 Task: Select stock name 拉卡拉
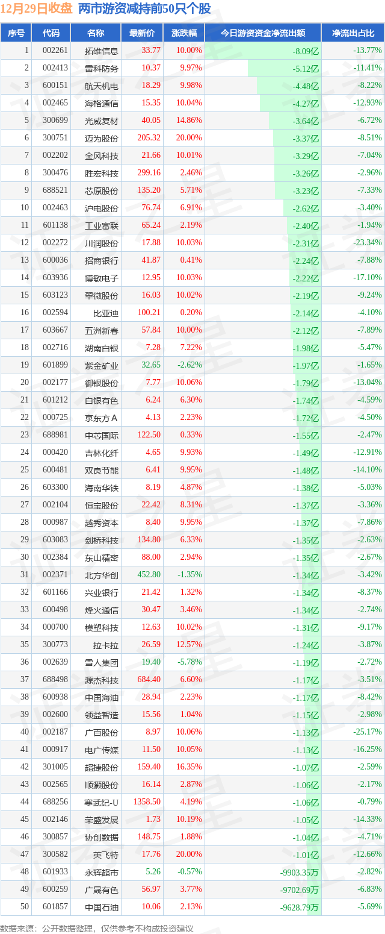[x=106, y=645]
